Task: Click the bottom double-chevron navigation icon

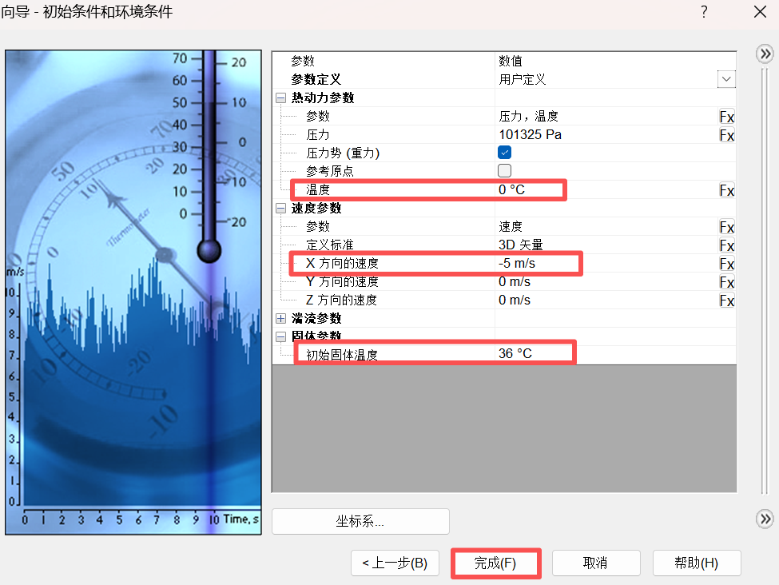Action: click(x=765, y=519)
